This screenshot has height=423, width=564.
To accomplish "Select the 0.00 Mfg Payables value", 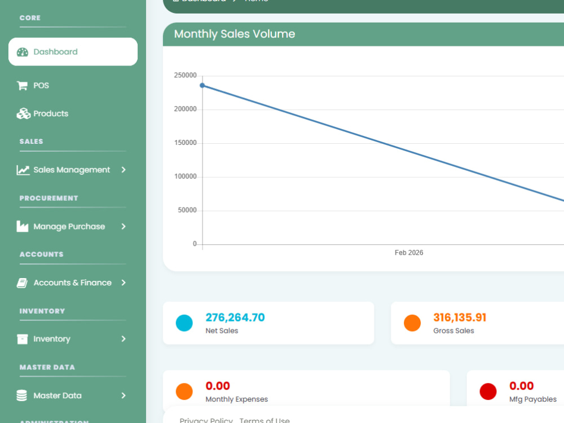I will [x=522, y=386].
